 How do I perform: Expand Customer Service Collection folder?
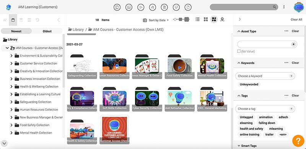pyautogui.click(x=11, y=63)
